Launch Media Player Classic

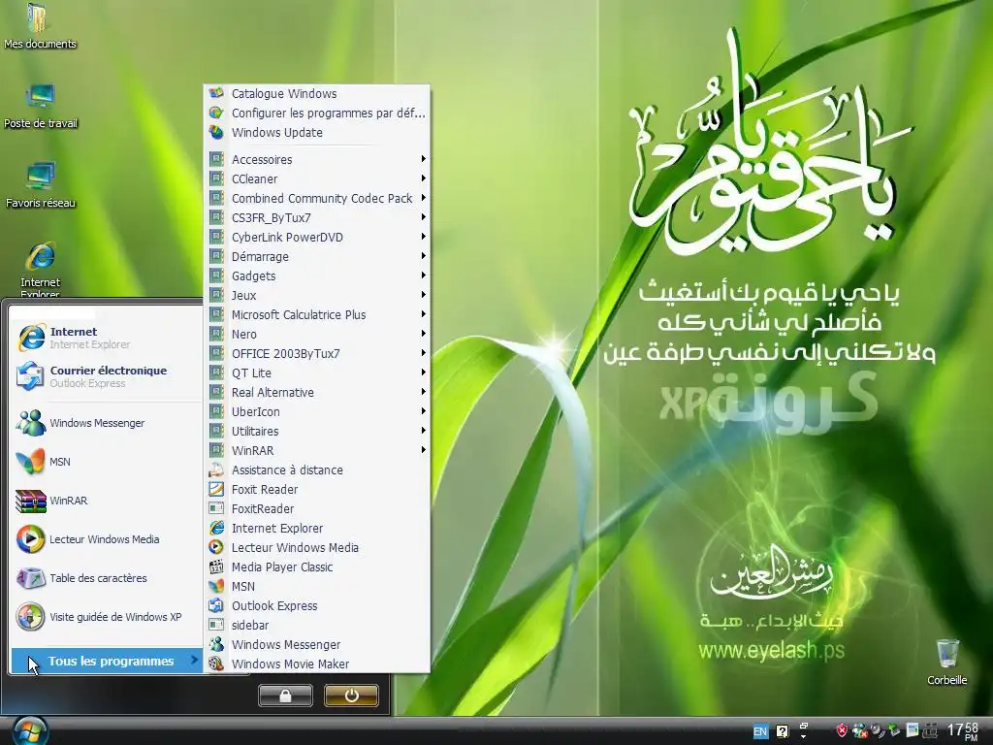pos(317,567)
